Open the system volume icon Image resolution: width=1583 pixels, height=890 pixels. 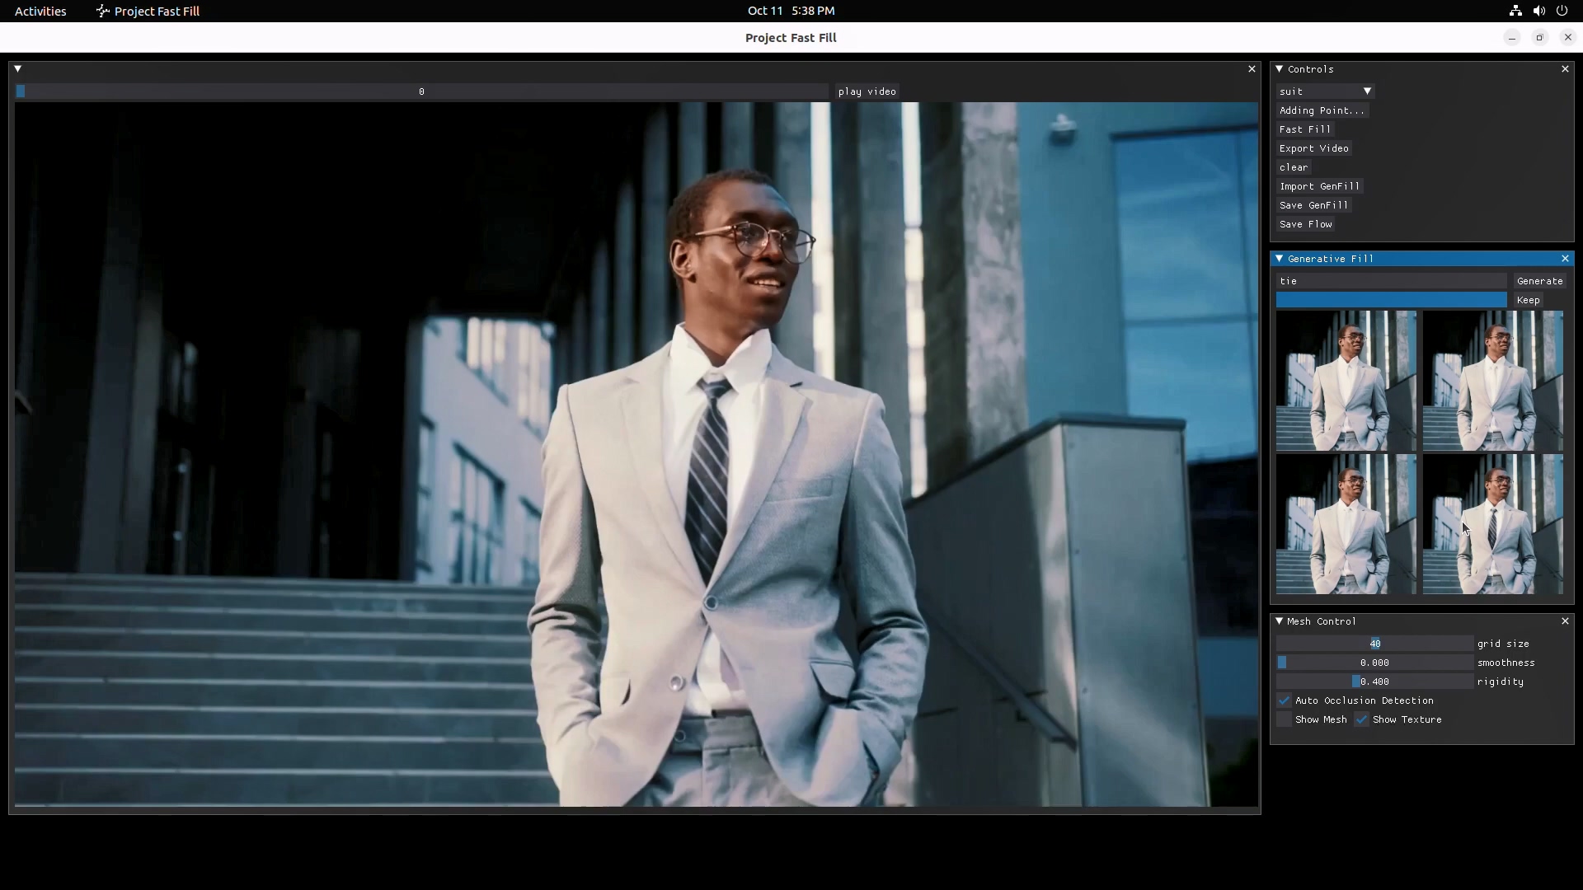tap(1538, 11)
